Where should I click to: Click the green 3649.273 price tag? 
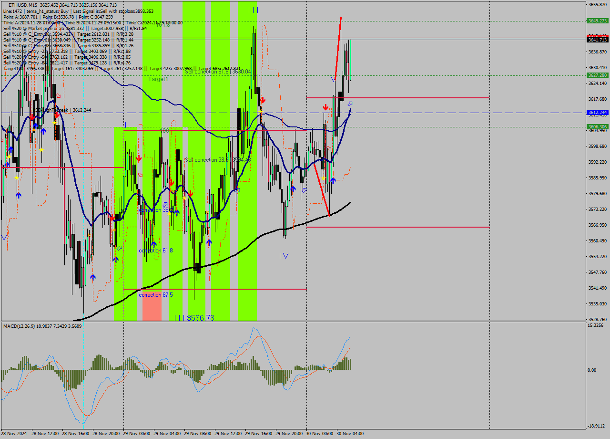(x=597, y=21)
